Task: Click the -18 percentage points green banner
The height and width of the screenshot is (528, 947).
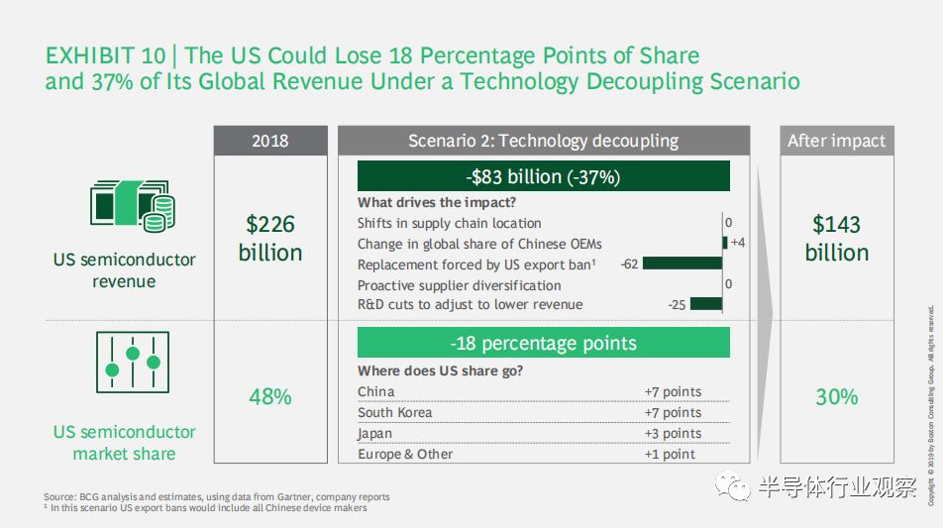Action: point(544,343)
